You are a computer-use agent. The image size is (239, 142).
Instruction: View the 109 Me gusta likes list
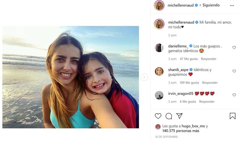189,83
